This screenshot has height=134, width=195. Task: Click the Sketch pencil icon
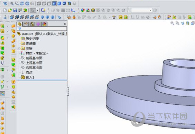pos(43,10)
